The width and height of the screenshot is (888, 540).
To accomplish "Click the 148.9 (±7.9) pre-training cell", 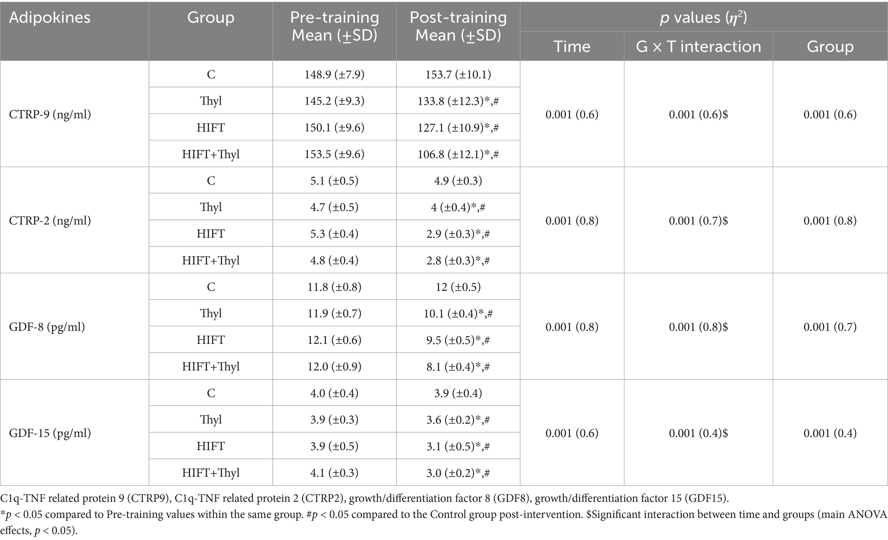I will pos(335,74).
